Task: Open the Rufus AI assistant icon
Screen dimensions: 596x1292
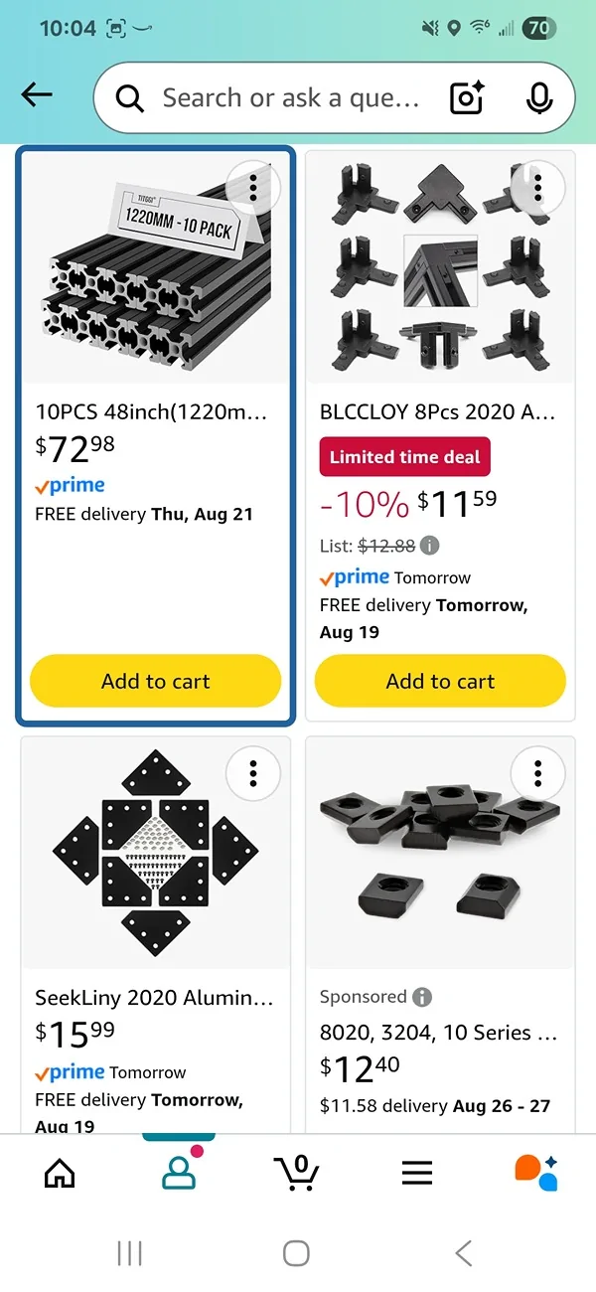Action: [536, 1173]
